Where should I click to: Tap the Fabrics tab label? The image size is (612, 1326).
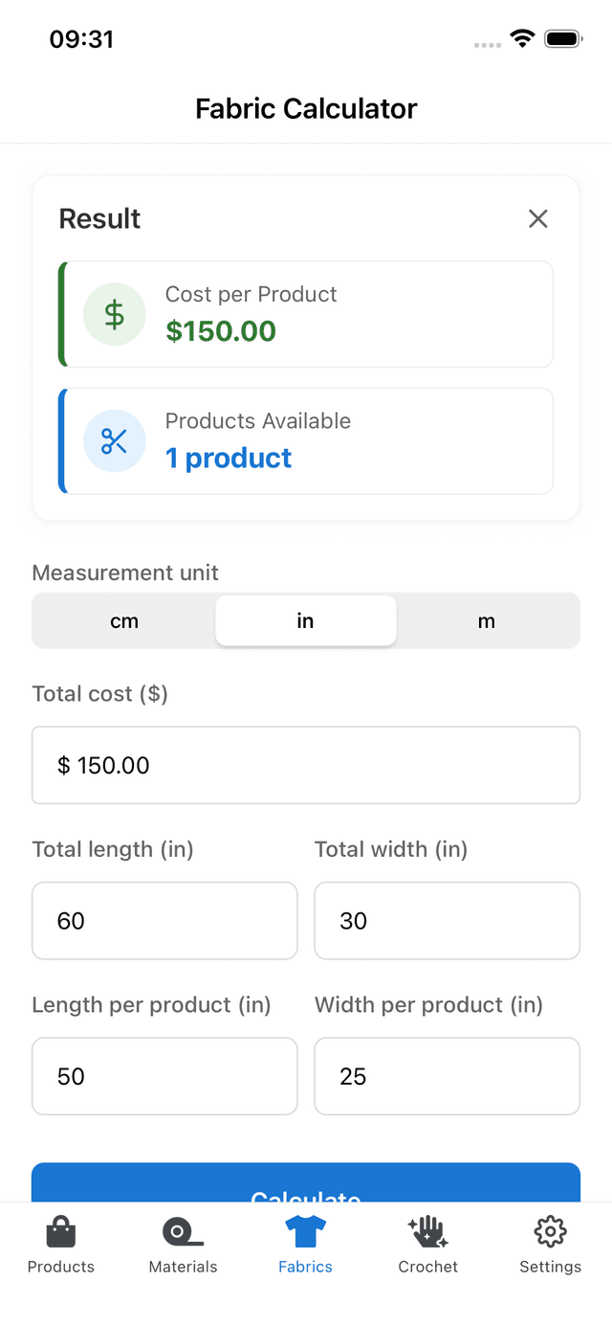[x=306, y=1267]
